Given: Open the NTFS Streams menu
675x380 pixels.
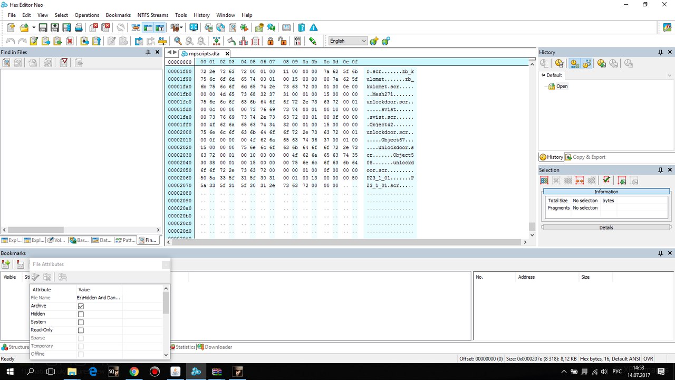Looking at the screenshot, I should (152, 15).
